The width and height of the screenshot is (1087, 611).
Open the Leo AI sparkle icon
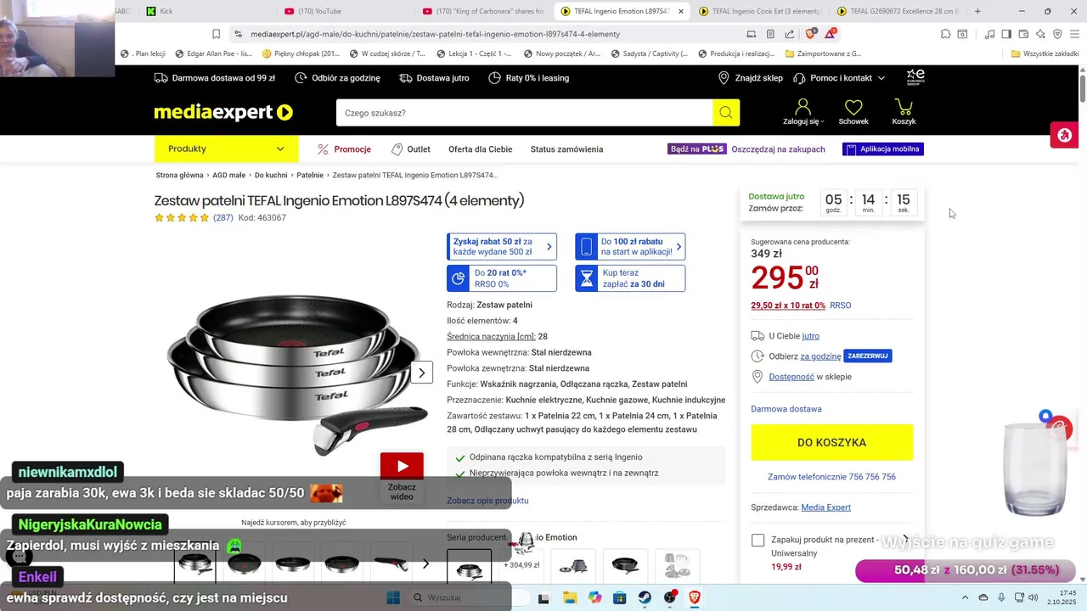pyautogui.click(x=1040, y=34)
